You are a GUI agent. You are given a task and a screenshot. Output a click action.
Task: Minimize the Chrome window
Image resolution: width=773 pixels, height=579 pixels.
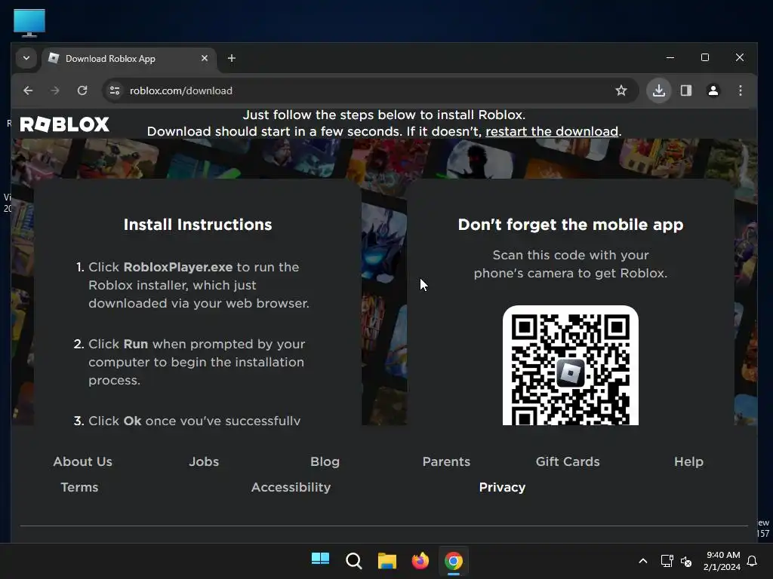[x=670, y=57]
